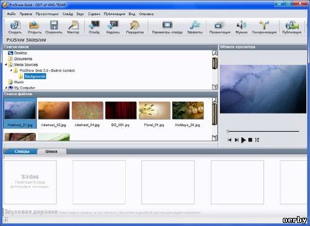310x226 pixels.
Task: Click the slide list left scroll arrow
Action: click(6, 219)
